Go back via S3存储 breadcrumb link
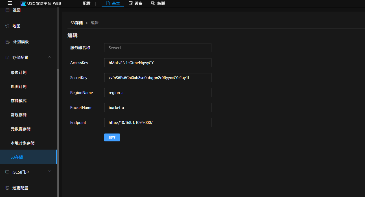This screenshot has width=365, height=197. pyautogui.click(x=77, y=23)
